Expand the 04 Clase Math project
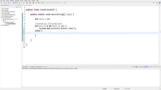Image resolution: width=161 pixels, height=90 pixels. [x=1, y=13]
